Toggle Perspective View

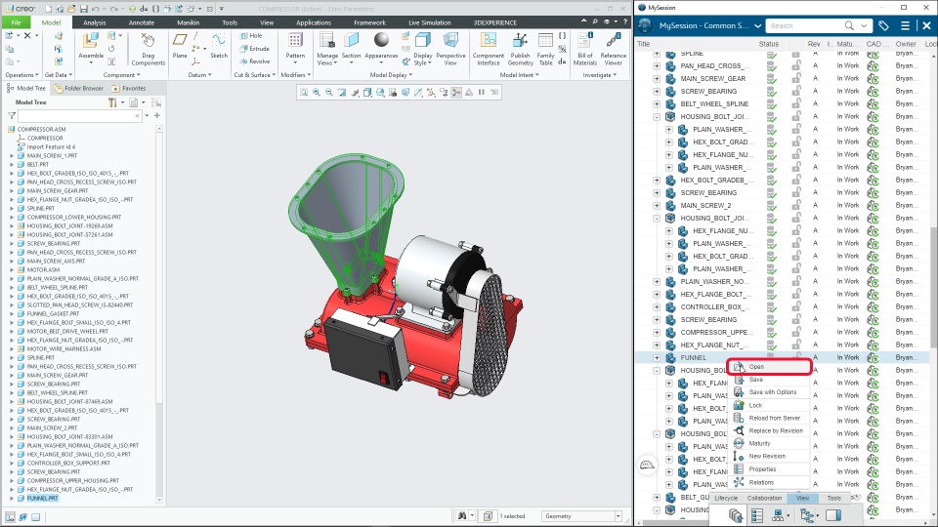pyautogui.click(x=450, y=49)
